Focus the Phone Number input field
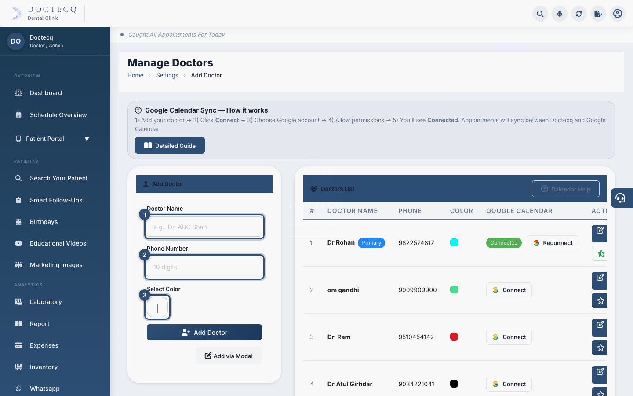The image size is (633, 396). point(204,267)
